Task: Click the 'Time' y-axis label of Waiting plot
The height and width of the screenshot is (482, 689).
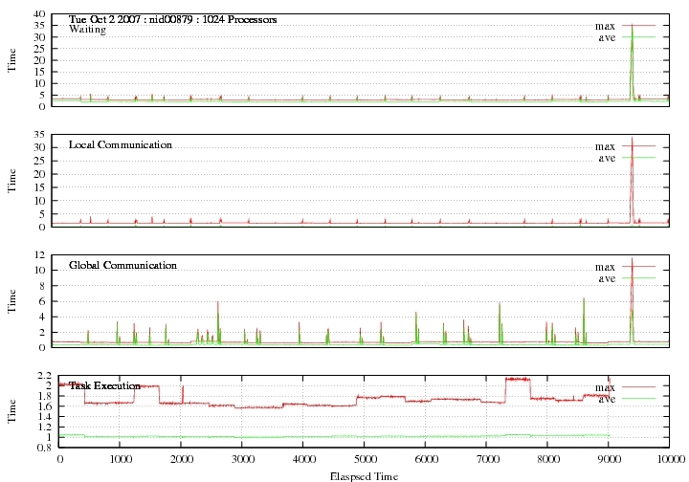Action: (11, 60)
